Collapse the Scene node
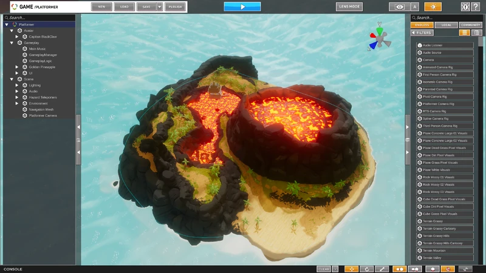Image resolution: width=486 pixels, height=273 pixels. (12, 79)
